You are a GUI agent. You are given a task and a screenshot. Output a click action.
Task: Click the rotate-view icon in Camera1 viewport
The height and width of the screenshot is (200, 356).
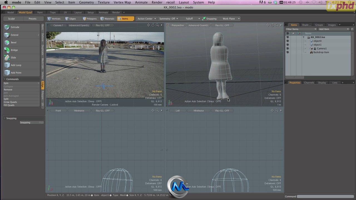pos(153,25)
